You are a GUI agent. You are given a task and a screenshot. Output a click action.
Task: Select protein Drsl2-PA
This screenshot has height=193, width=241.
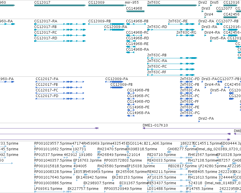199,121
